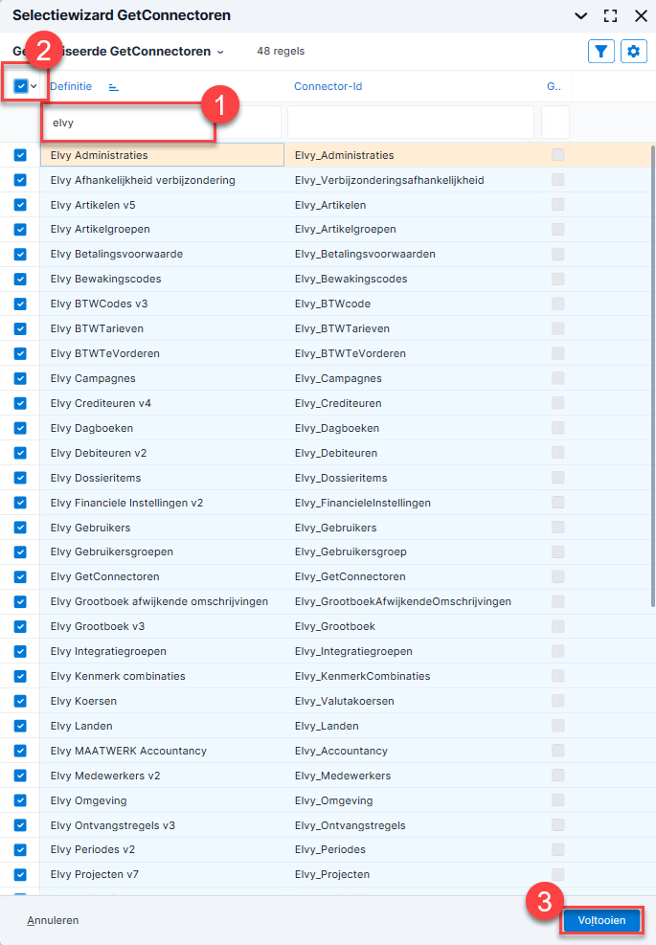
Task: Close the Selectiewizard window
Action: [x=641, y=15]
